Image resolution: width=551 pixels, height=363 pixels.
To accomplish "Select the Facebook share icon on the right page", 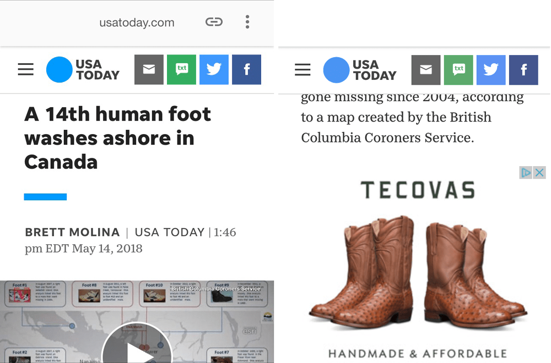I will (x=523, y=70).
